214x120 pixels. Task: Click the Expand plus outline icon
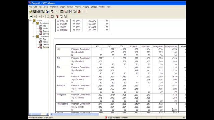(x=39, y=17)
